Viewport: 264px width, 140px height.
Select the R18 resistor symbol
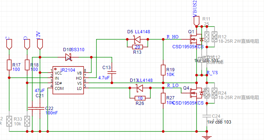[27, 65]
